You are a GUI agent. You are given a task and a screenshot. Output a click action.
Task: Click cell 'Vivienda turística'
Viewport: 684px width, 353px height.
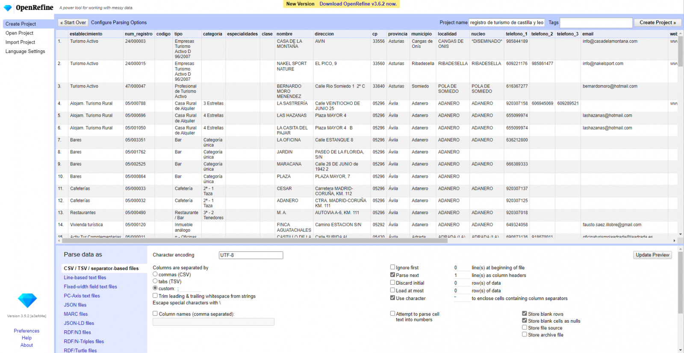[86, 225]
